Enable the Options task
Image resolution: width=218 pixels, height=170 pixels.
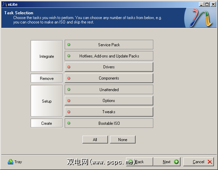point(109,101)
